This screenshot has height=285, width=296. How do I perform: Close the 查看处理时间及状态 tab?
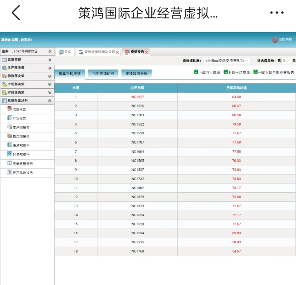coord(117,52)
